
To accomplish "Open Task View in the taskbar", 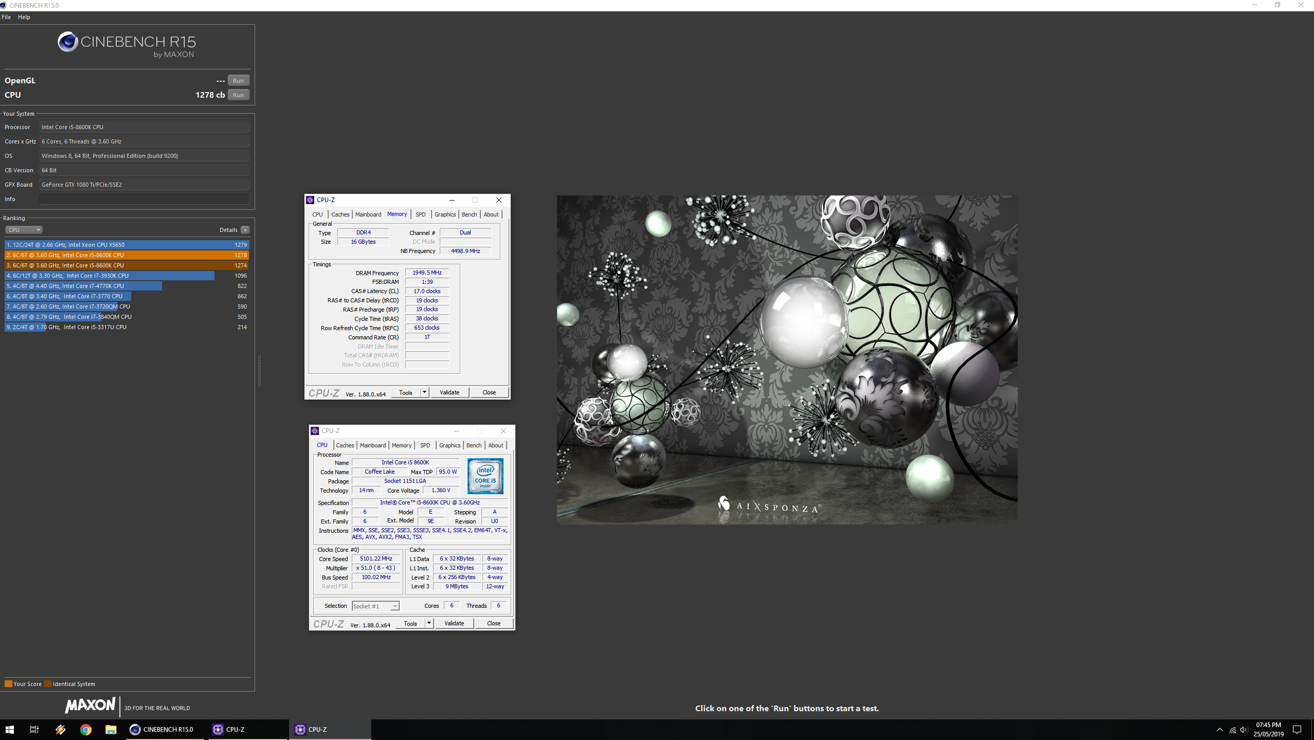I will (x=34, y=729).
